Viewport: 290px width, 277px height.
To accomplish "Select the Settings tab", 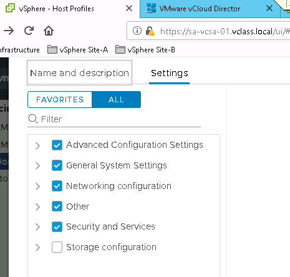I will point(170,73).
